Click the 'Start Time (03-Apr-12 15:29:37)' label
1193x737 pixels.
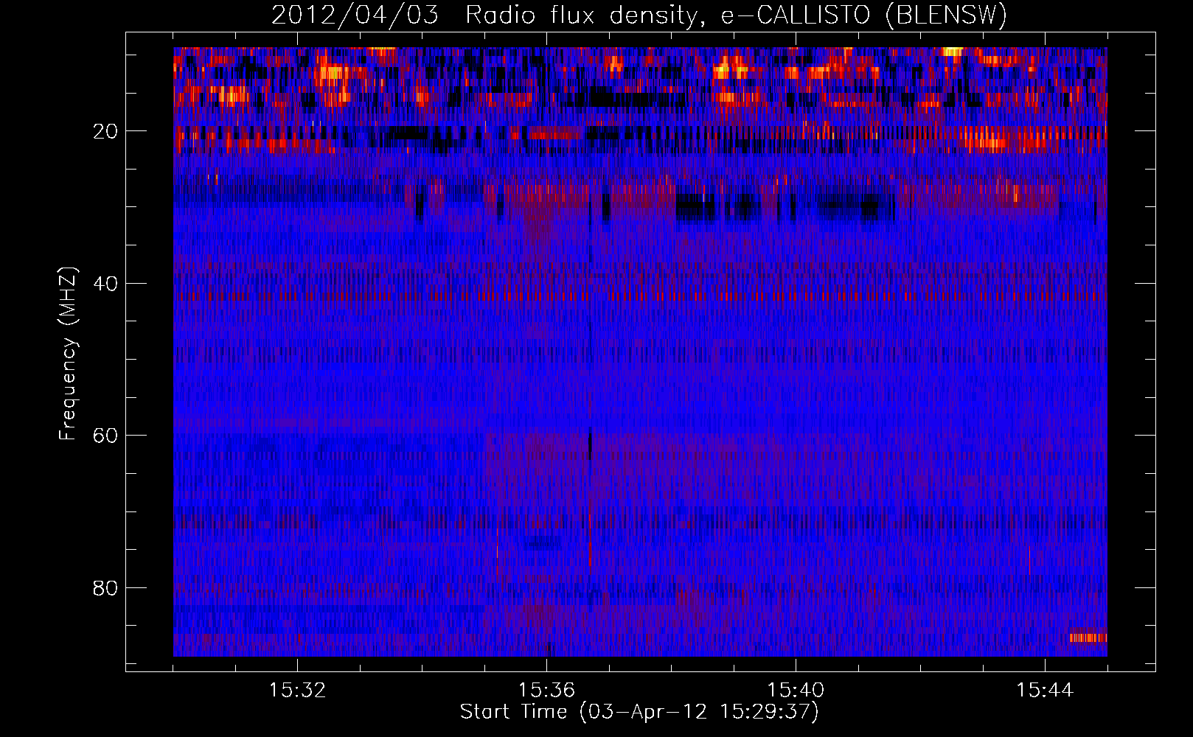639,712
